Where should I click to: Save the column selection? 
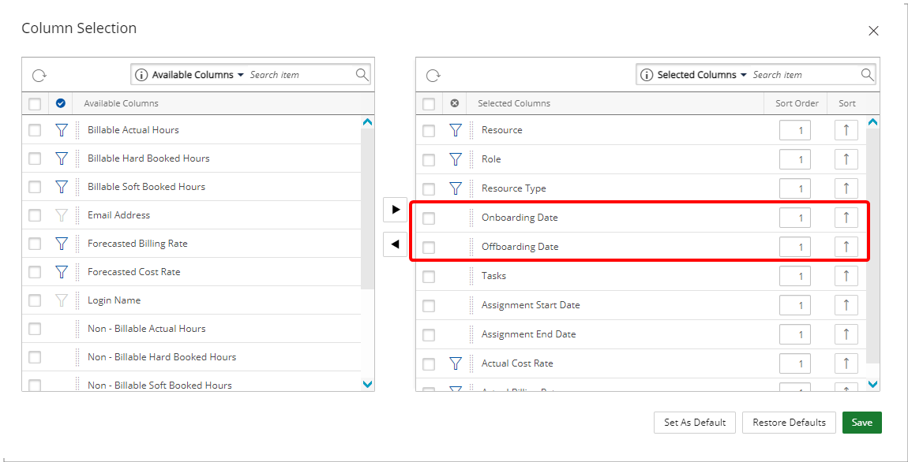[861, 423]
